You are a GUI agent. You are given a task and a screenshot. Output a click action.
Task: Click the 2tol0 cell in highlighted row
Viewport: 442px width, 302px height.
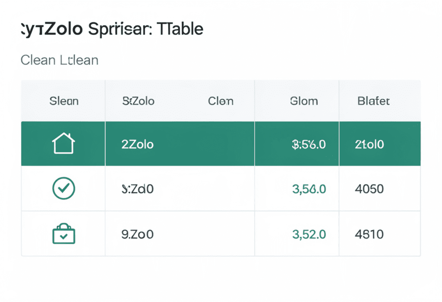[369, 144]
